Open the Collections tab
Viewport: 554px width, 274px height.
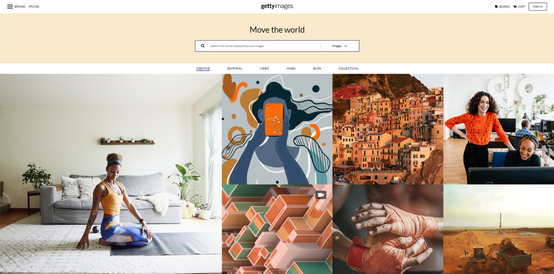pos(348,68)
